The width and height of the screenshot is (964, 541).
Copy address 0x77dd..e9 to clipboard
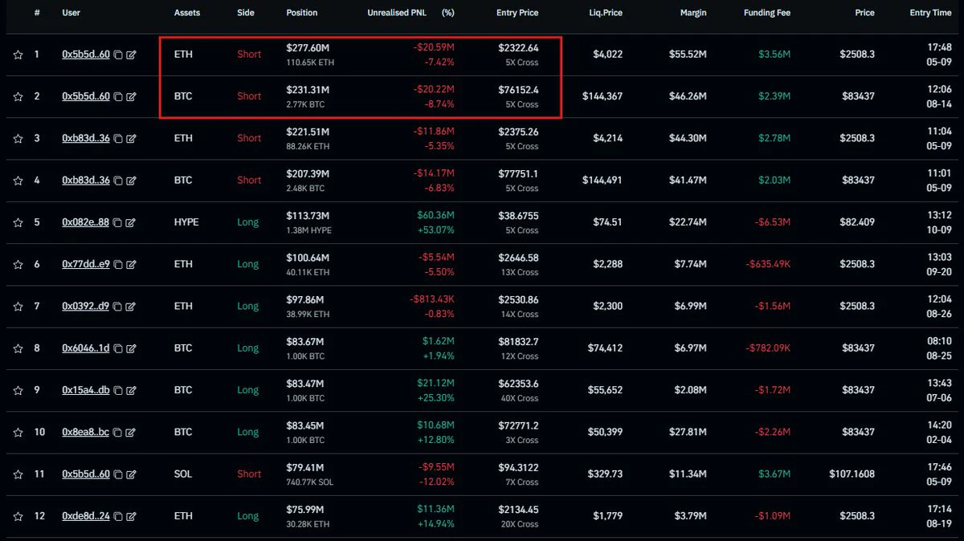click(x=118, y=264)
